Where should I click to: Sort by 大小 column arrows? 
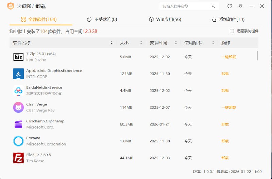click(x=141, y=43)
